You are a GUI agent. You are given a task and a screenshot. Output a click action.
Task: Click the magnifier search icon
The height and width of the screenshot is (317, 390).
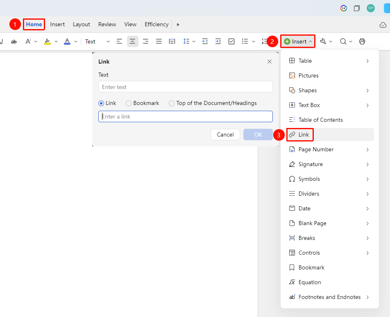click(x=343, y=41)
